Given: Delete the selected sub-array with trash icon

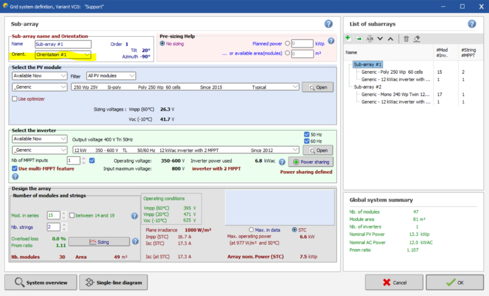Looking at the screenshot, I should click(x=406, y=39).
